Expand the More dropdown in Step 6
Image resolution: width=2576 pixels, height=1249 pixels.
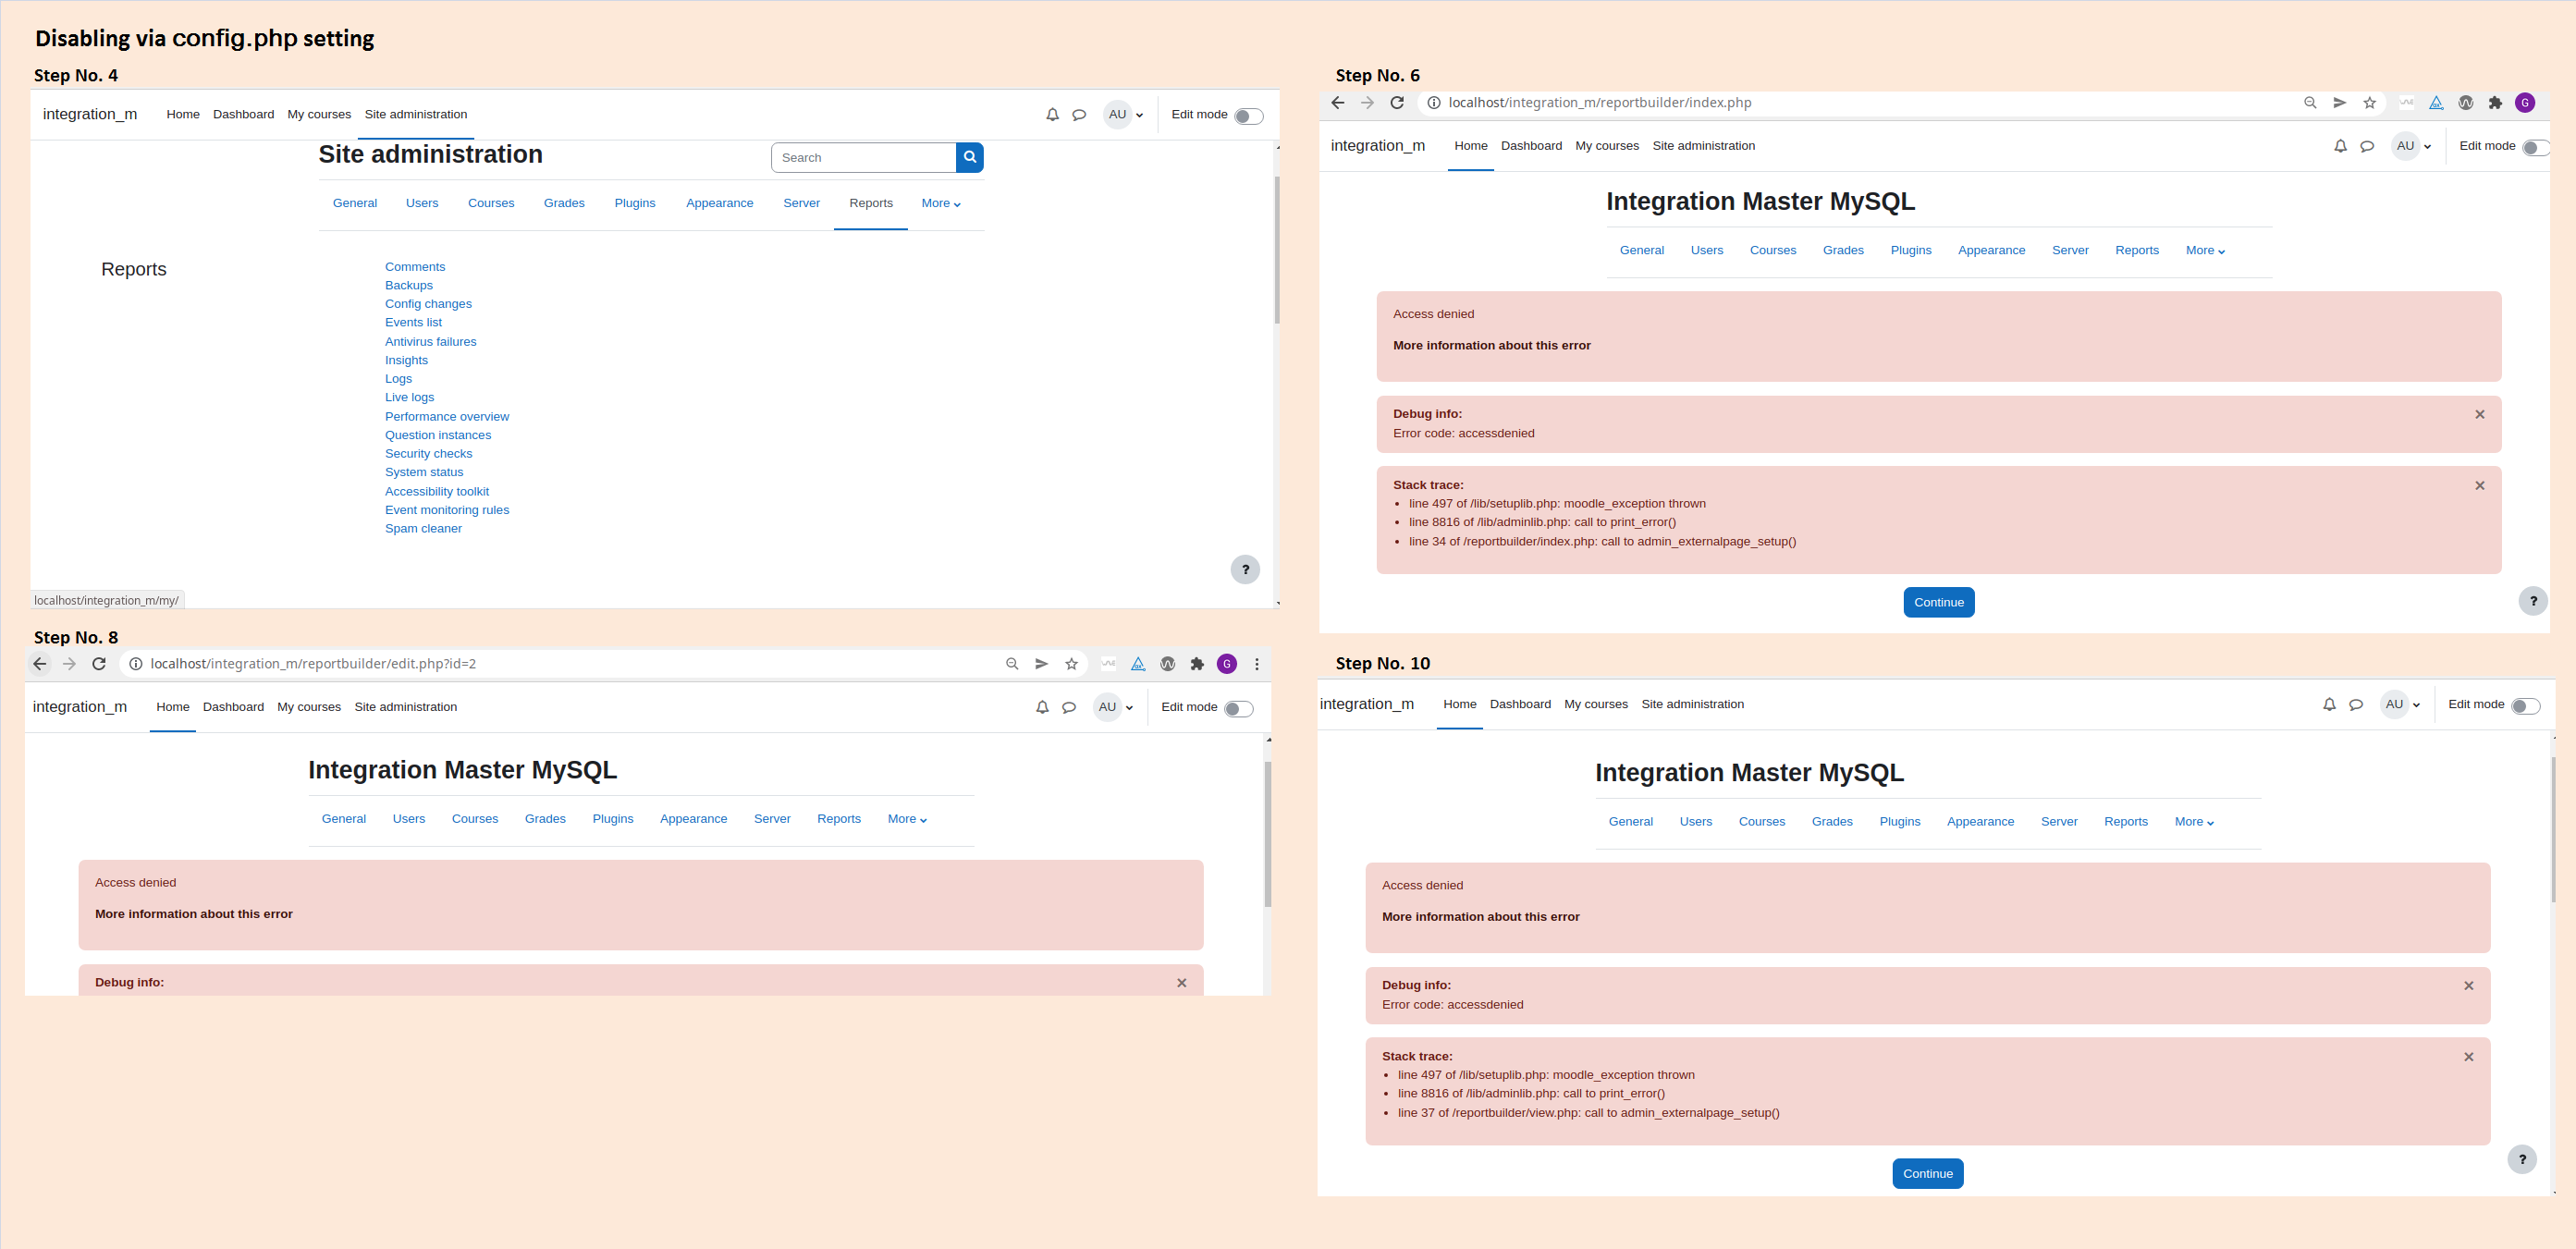click(2205, 250)
